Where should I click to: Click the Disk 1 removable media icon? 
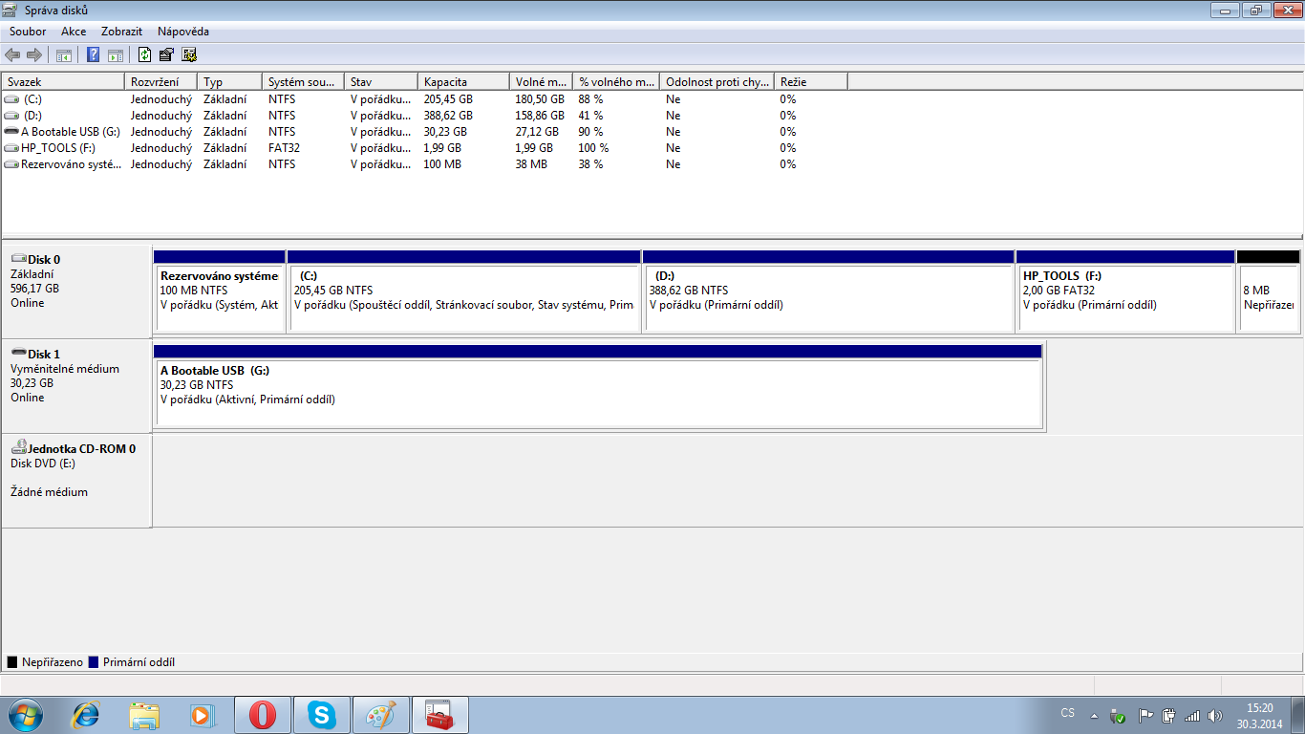coord(18,354)
